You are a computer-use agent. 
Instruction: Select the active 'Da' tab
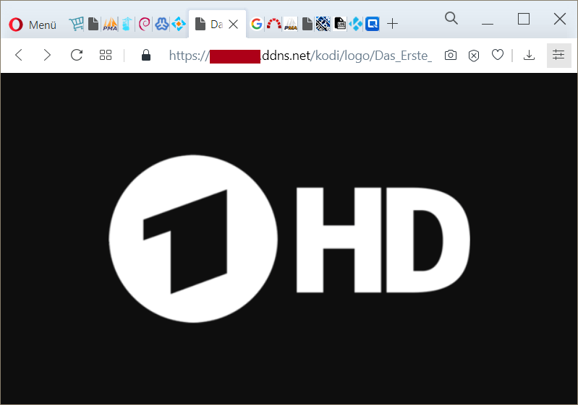pos(217,25)
